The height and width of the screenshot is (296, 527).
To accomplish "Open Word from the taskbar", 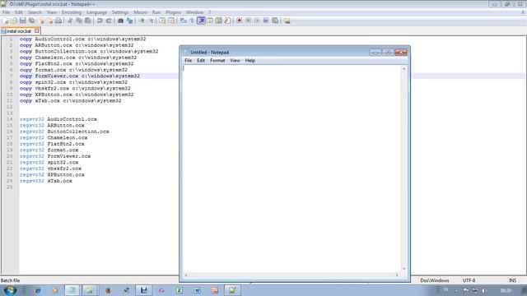I will click(197, 290).
